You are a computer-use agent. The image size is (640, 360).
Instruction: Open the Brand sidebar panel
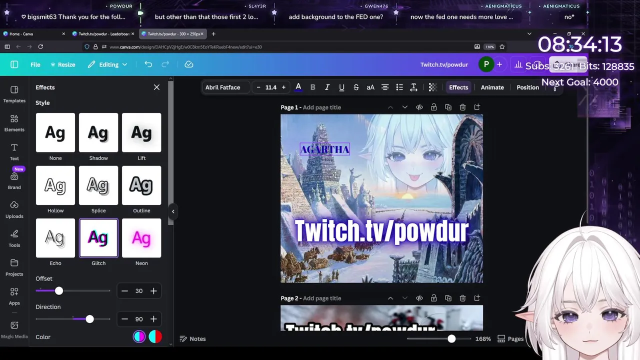[x=14, y=181]
